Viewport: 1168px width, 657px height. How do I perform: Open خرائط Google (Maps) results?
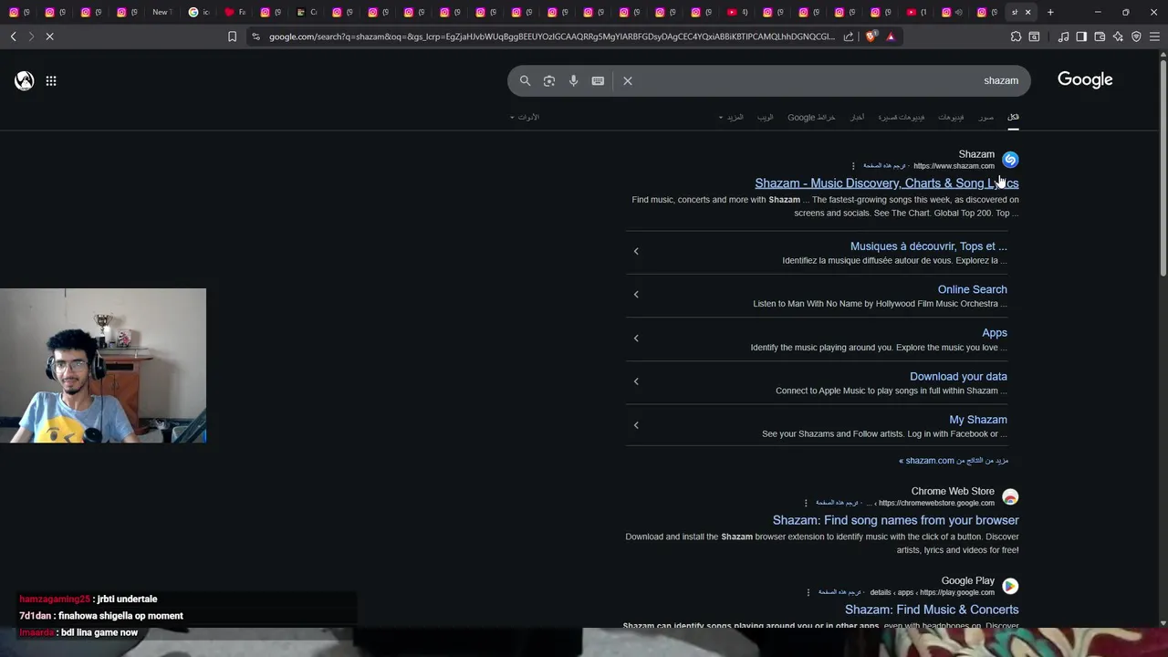(x=811, y=117)
